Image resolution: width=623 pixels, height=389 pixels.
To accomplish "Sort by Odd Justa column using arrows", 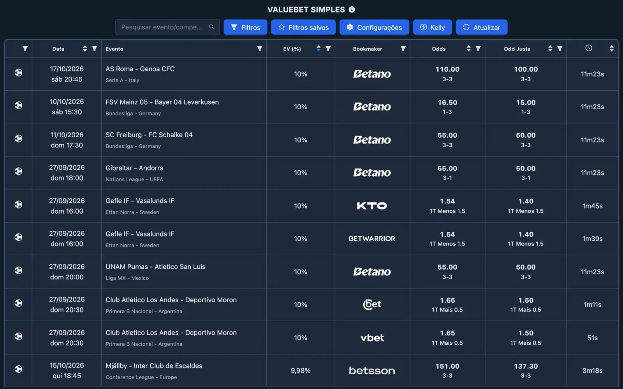I will click(550, 49).
